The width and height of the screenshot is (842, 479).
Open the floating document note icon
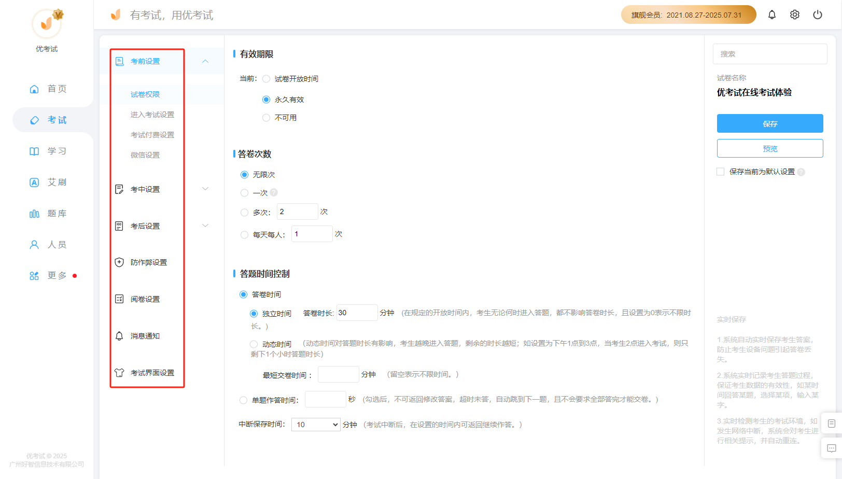click(x=832, y=424)
